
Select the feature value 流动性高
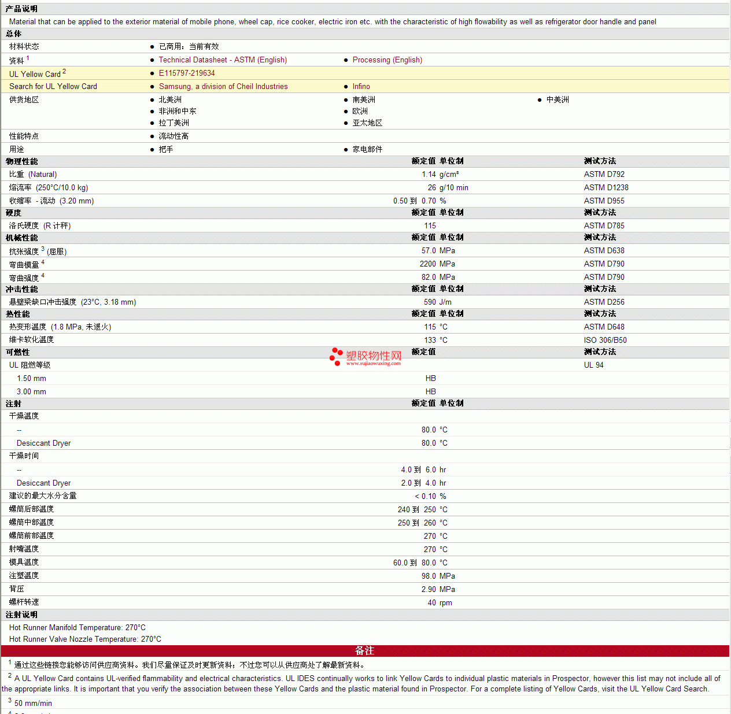click(x=173, y=136)
